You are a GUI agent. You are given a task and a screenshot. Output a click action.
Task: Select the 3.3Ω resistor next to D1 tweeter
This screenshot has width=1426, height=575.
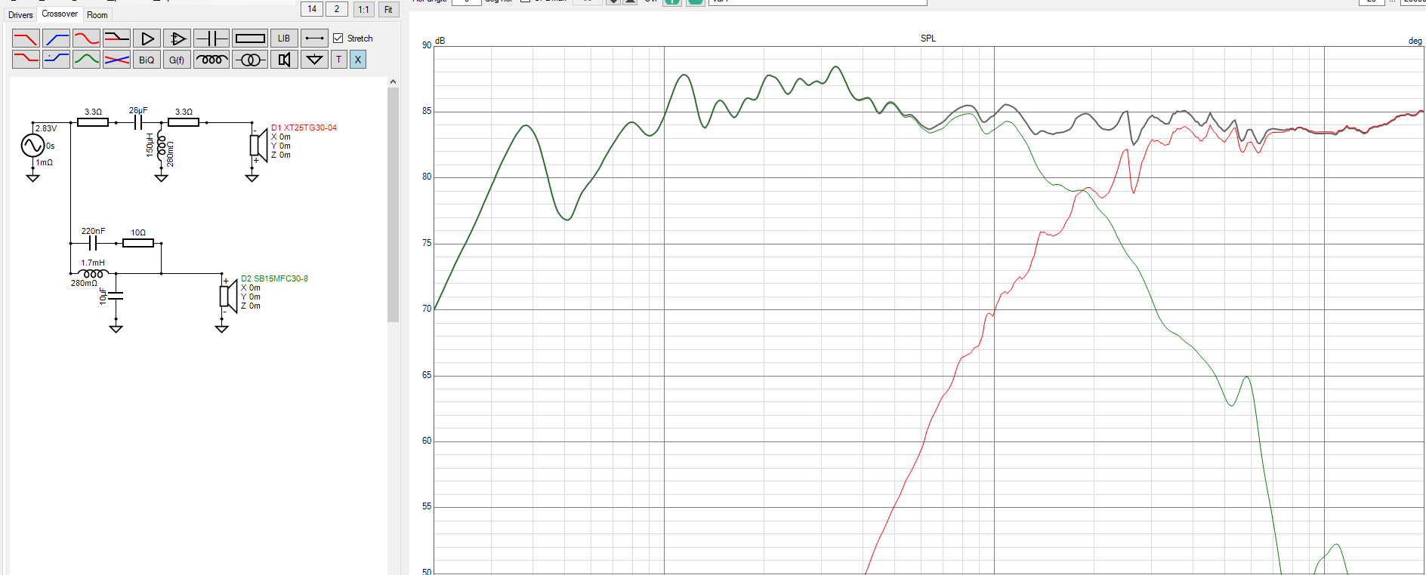[x=184, y=121]
